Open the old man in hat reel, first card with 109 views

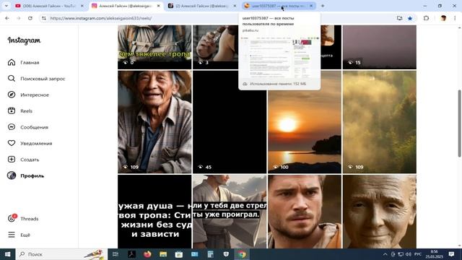154,122
